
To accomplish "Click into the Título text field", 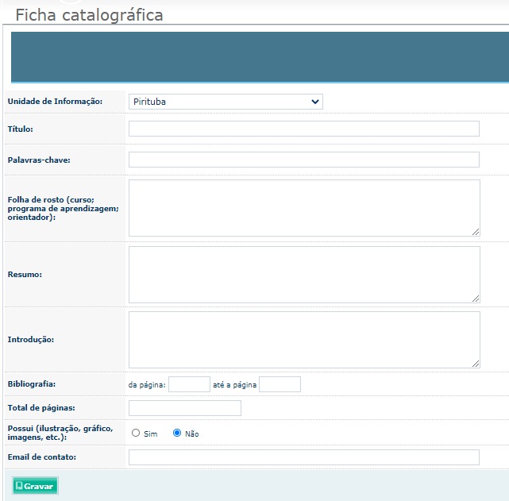I will (304, 129).
